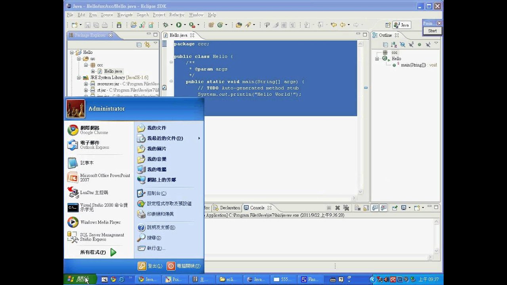The width and height of the screenshot is (507, 285).
Task: Open the Refactor menu
Action: [177, 15]
